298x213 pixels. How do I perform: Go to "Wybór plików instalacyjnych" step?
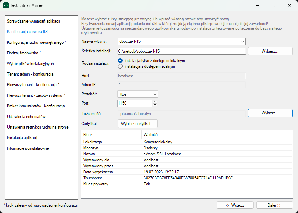(x=30, y=63)
